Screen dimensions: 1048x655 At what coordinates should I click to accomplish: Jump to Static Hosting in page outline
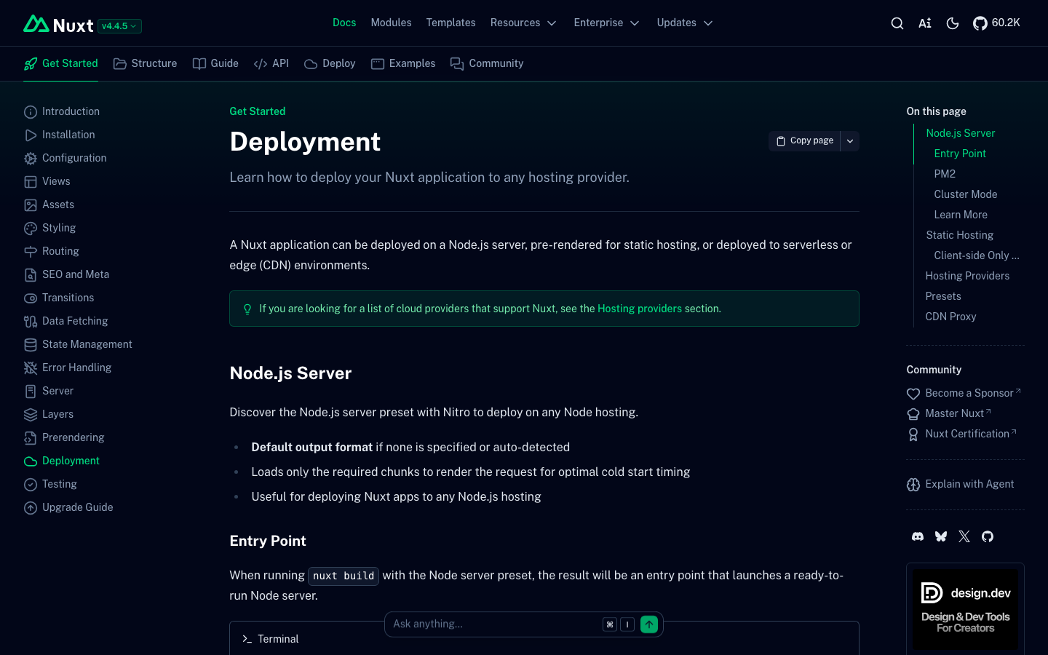[x=959, y=235]
